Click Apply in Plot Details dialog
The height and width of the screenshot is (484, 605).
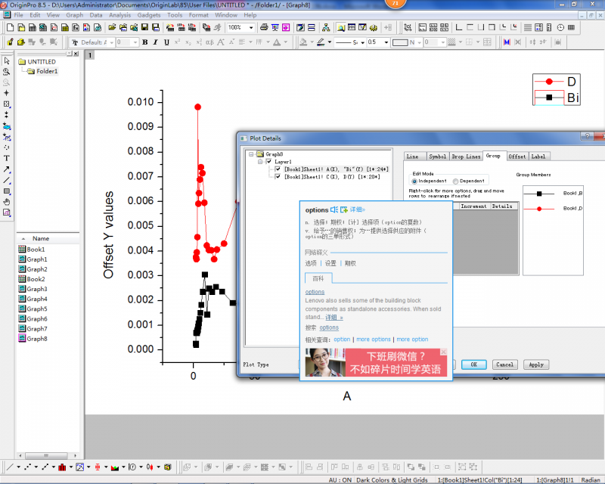click(x=536, y=365)
